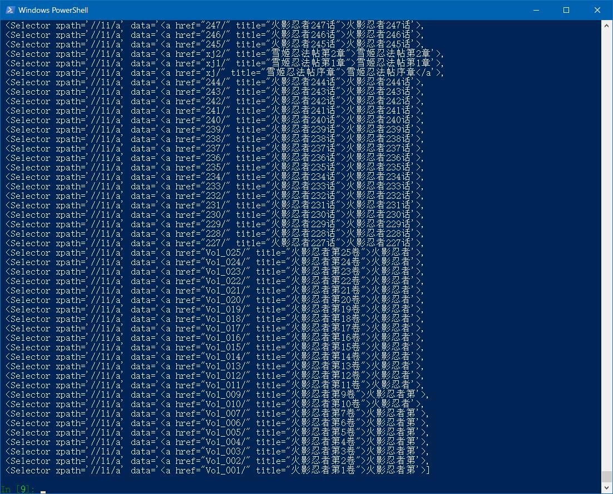
Task: Click the line with href="xj2/"
Action: tap(224, 53)
